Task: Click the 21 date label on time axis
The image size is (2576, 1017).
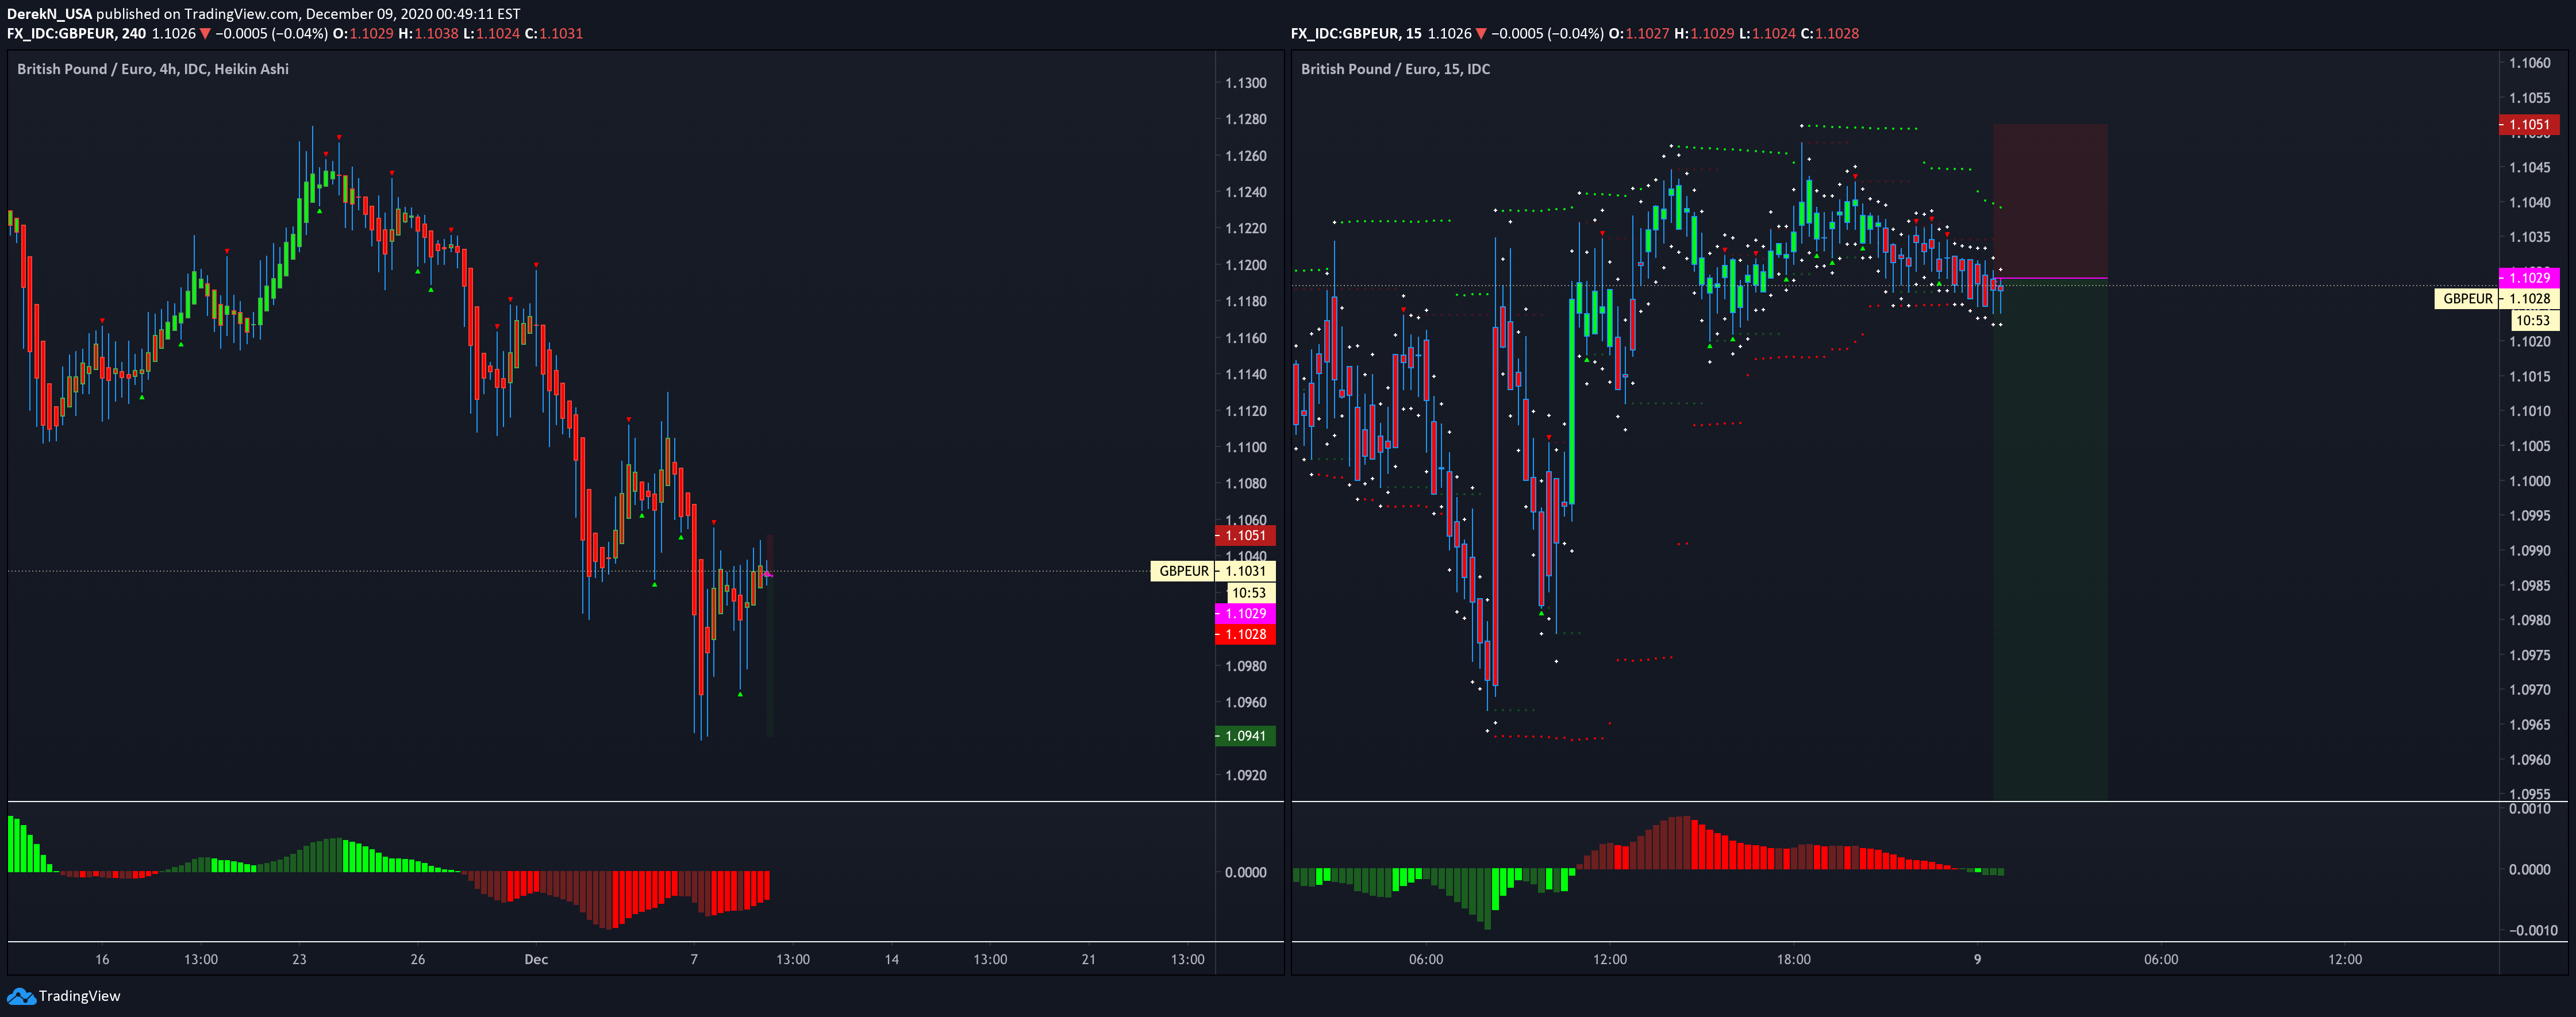Action: (x=1089, y=959)
